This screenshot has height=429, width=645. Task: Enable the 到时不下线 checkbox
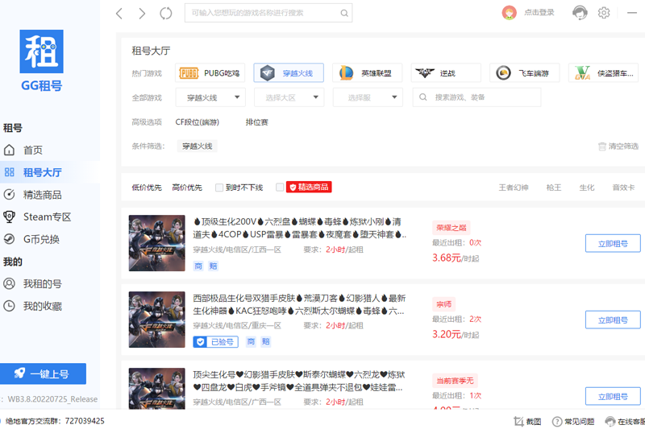click(219, 188)
